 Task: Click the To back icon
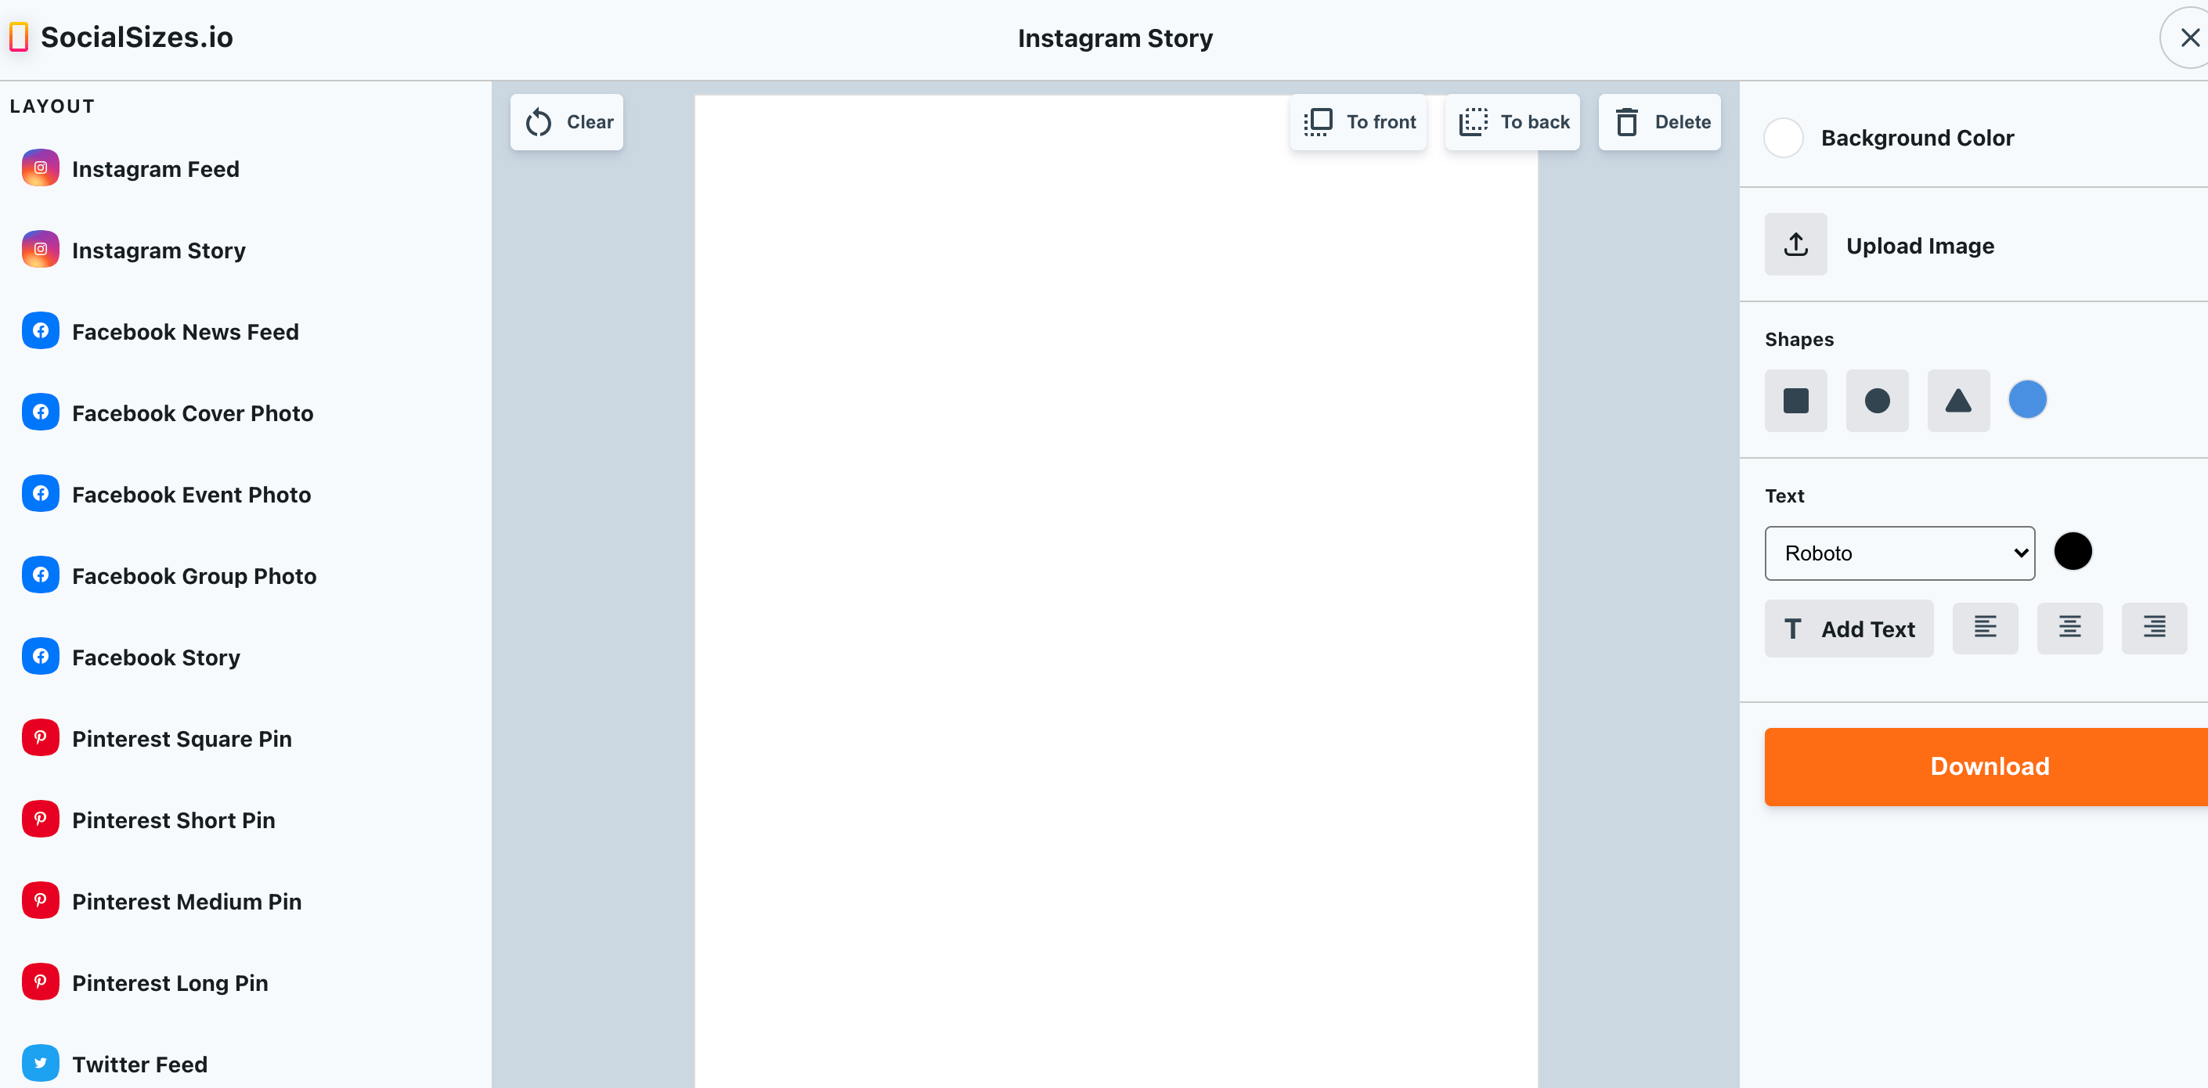click(x=1474, y=122)
